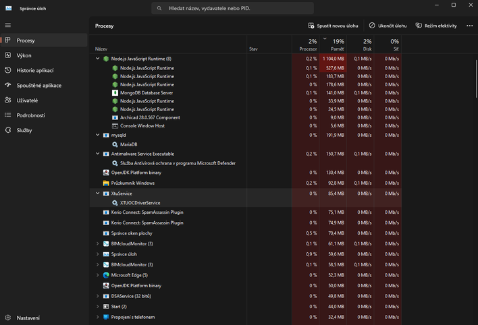Image resolution: width=478 pixels, height=325 pixels.
Task: Sort by the Název column header
Action: click(x=168, y=45)
